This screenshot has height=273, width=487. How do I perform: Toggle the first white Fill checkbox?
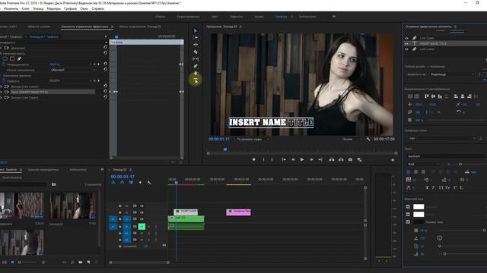pyautogui.click(x=408, y=207)
